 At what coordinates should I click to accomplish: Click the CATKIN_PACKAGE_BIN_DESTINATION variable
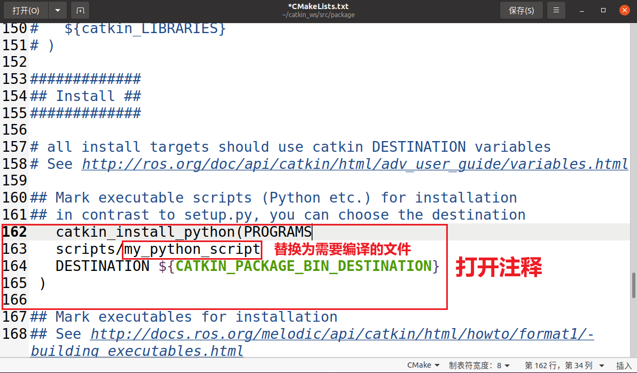click(x=303, y=266)
